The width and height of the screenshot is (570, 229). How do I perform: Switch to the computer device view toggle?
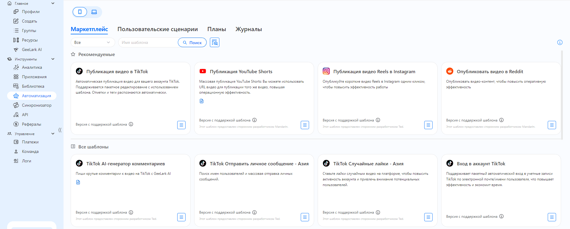pos(94,12)
